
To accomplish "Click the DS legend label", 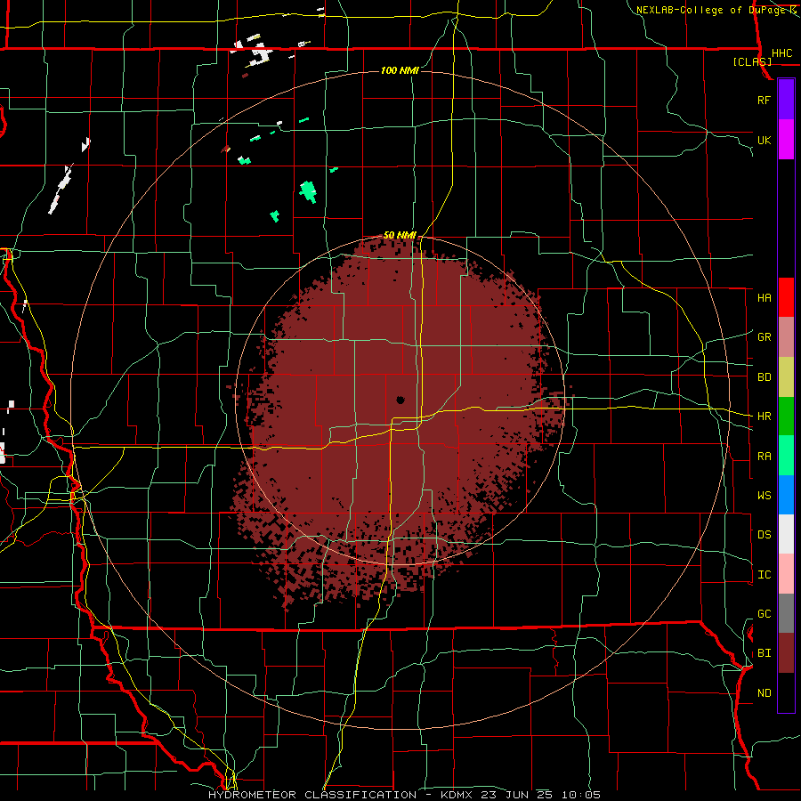I will [x=765, y=535].
